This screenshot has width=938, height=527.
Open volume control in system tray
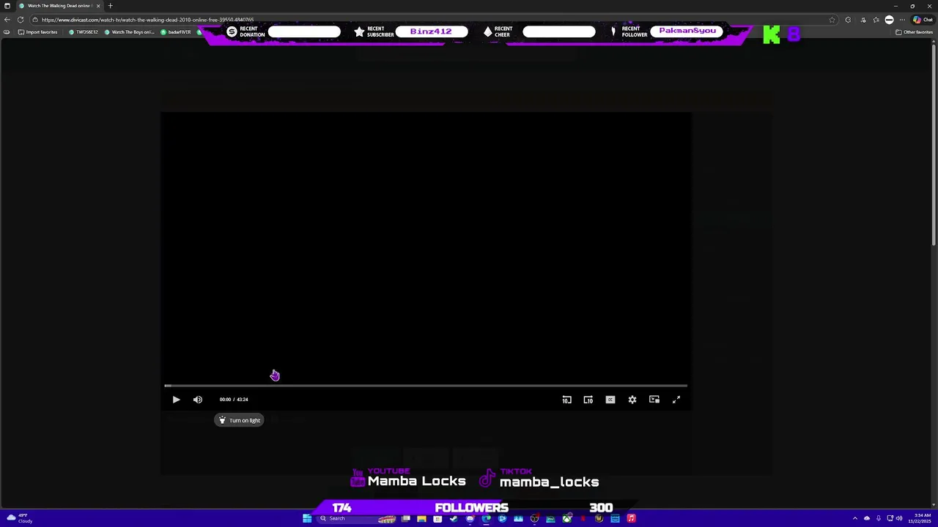[900, 518]
